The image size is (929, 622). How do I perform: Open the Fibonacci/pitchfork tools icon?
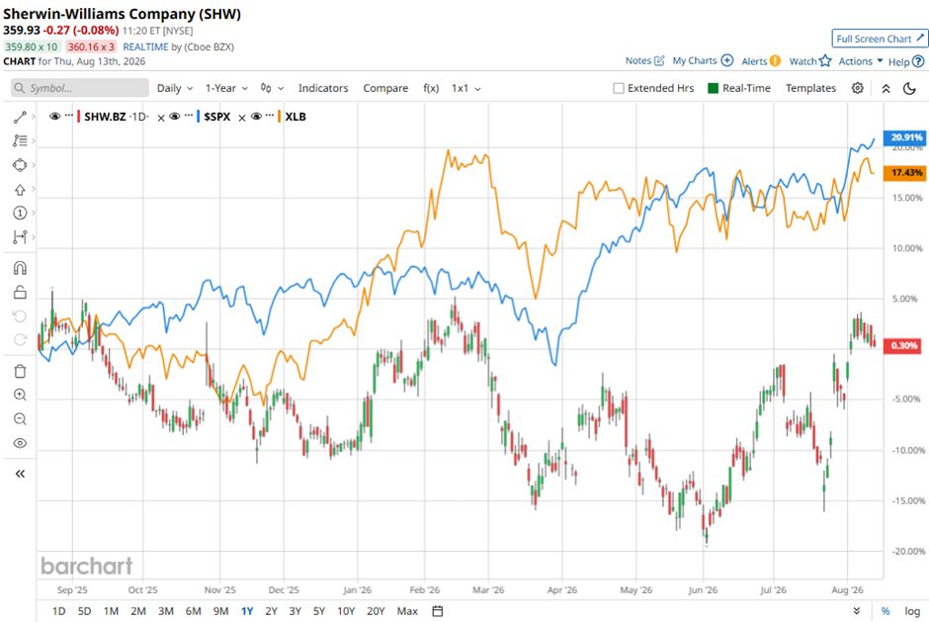(x=20, y=140)
